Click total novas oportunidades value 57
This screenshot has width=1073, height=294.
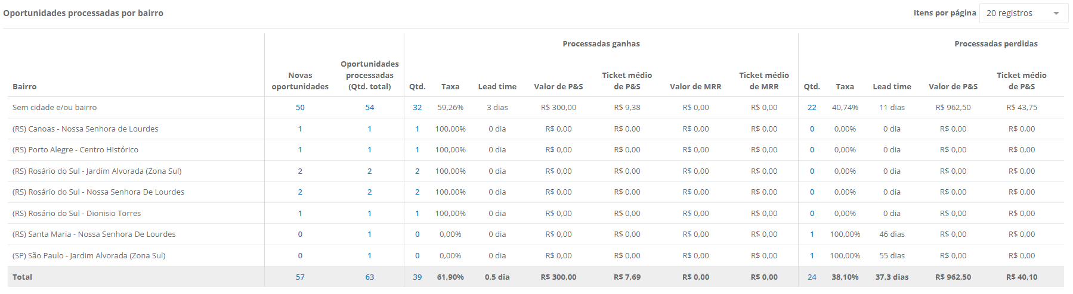[300, 277]
